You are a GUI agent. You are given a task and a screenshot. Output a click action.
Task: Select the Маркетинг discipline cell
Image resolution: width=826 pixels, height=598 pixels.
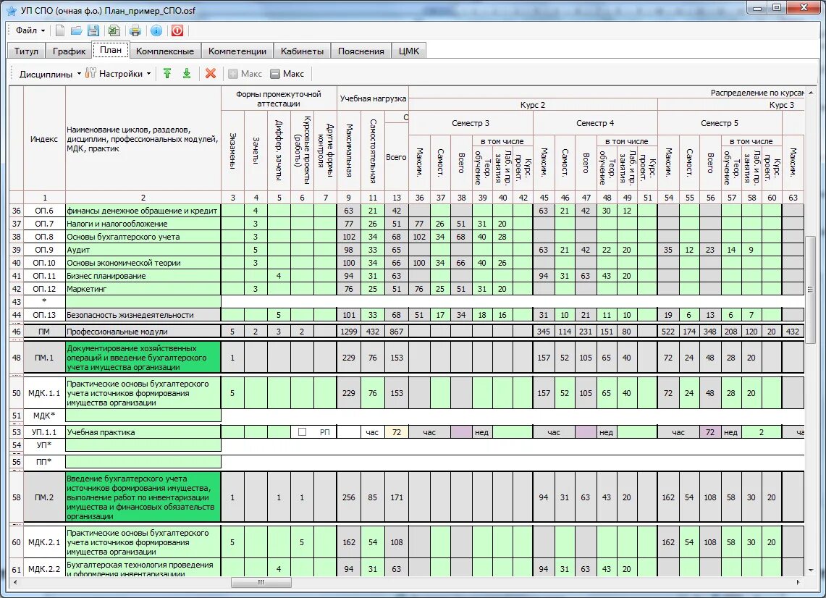point(143,289)
